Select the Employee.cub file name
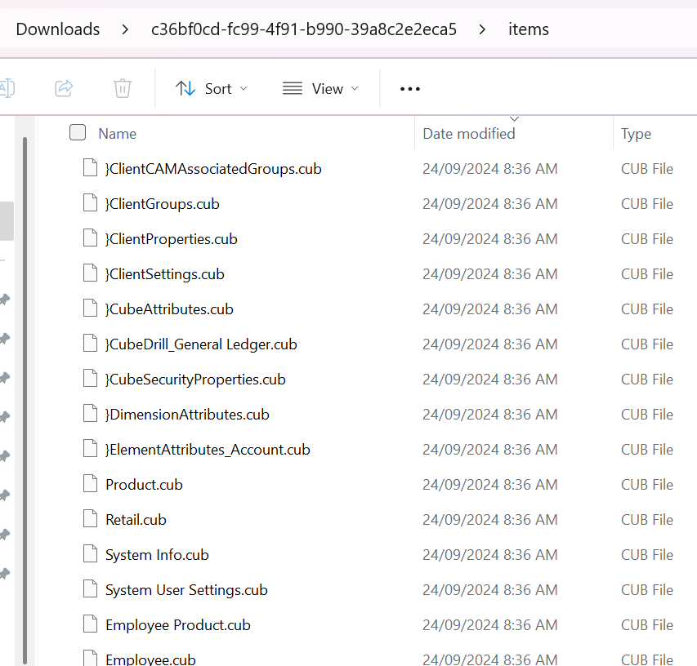The height and width of the screenshot is (666, 697). (150, 659)
